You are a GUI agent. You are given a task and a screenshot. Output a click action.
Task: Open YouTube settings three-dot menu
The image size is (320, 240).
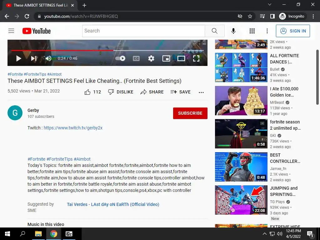(267, 31)
